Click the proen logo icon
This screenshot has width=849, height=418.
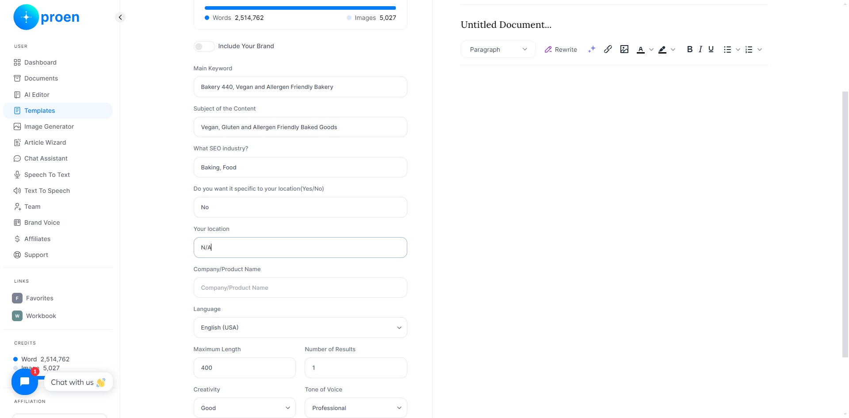[26, 17]
